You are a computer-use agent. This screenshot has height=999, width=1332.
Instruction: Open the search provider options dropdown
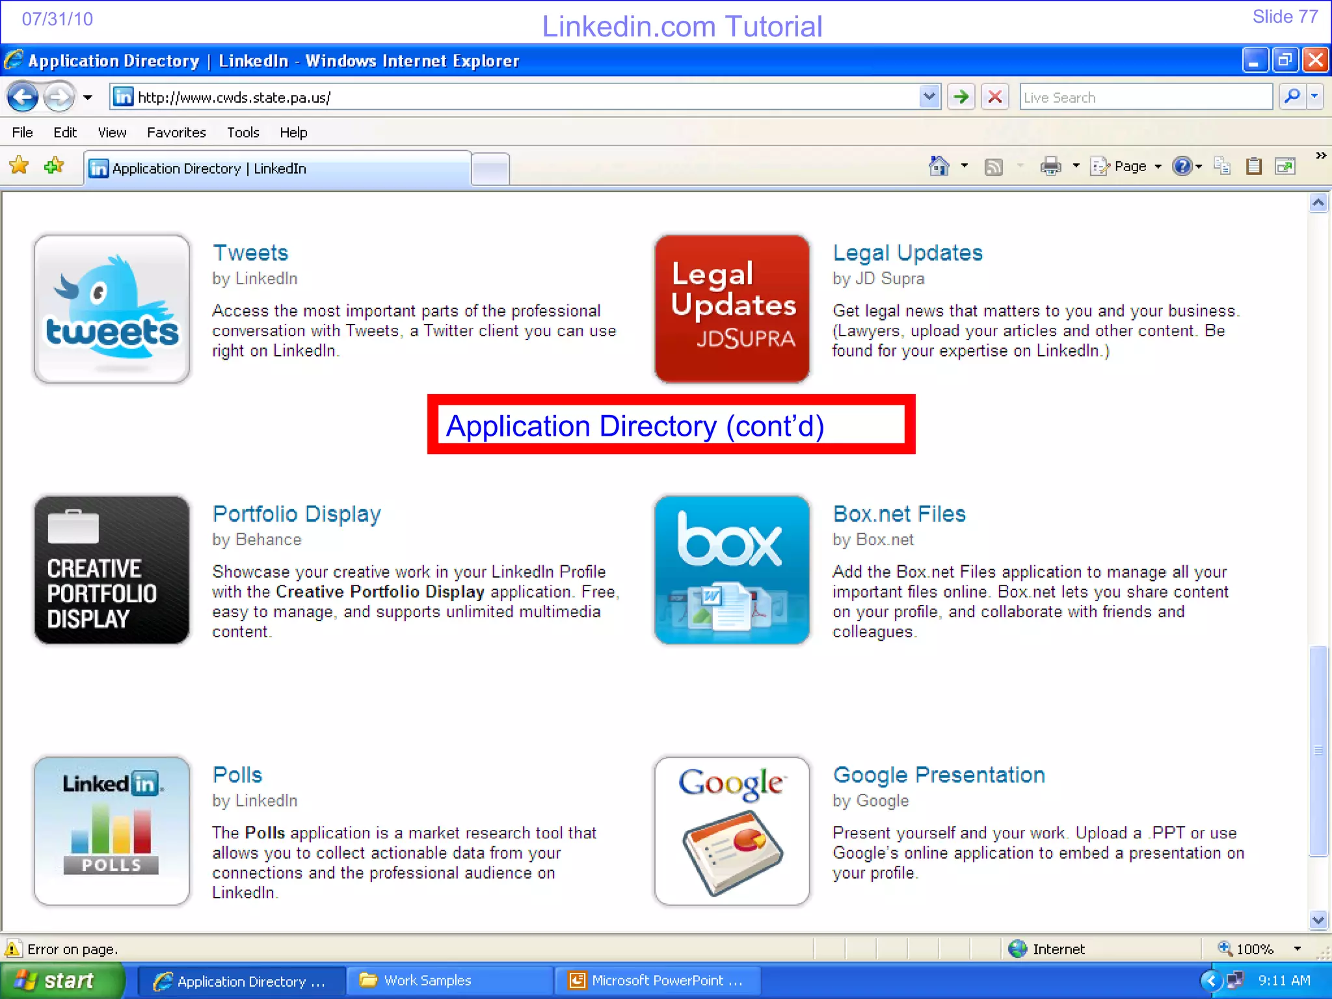point(1315,96)
